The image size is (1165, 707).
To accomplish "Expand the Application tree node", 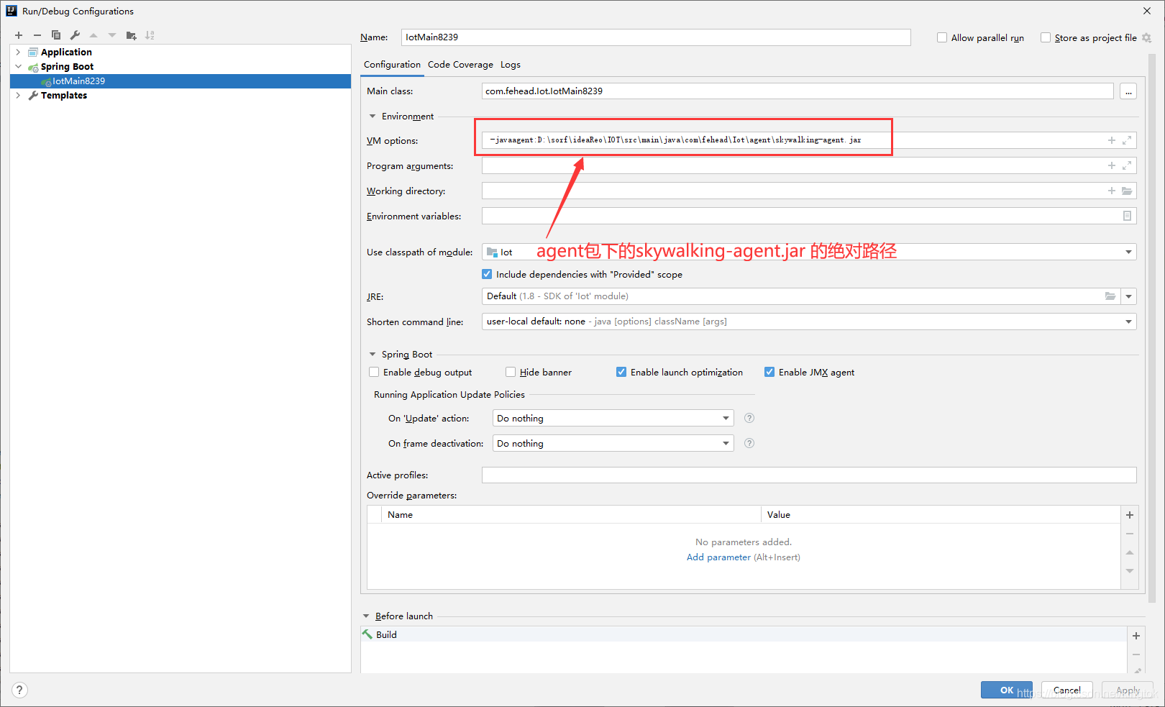I will (18, 52).
